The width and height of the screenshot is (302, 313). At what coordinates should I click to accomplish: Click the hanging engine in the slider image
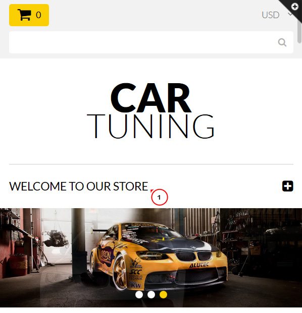(x=57, y=238)
